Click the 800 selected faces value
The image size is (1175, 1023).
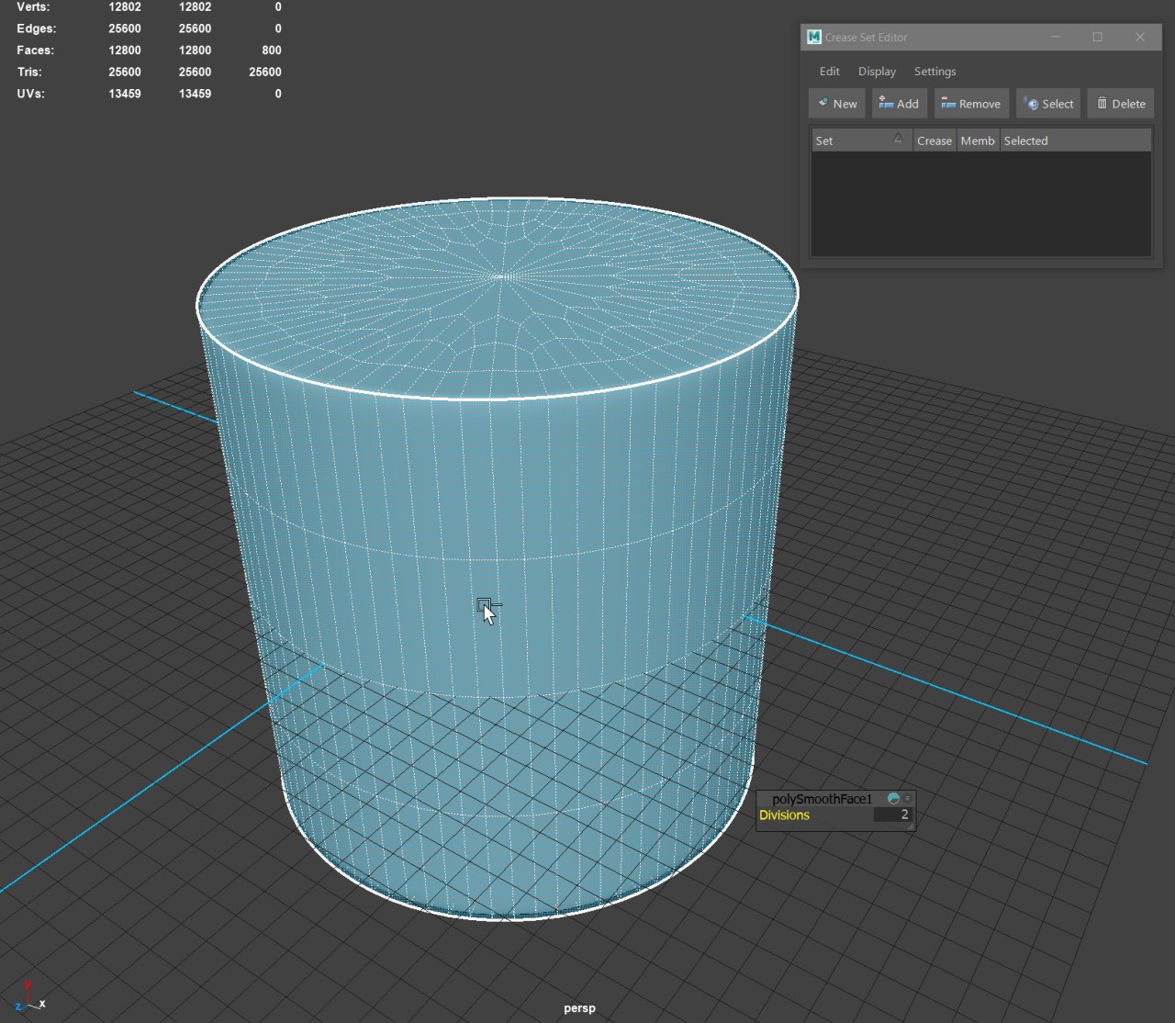click(x=272, y=51)
